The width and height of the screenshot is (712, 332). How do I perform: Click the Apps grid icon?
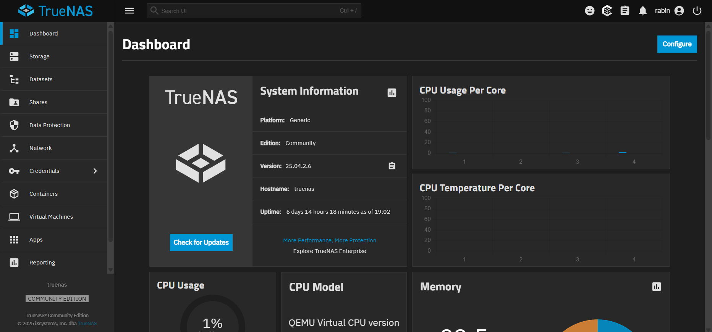tap(14, 240)
